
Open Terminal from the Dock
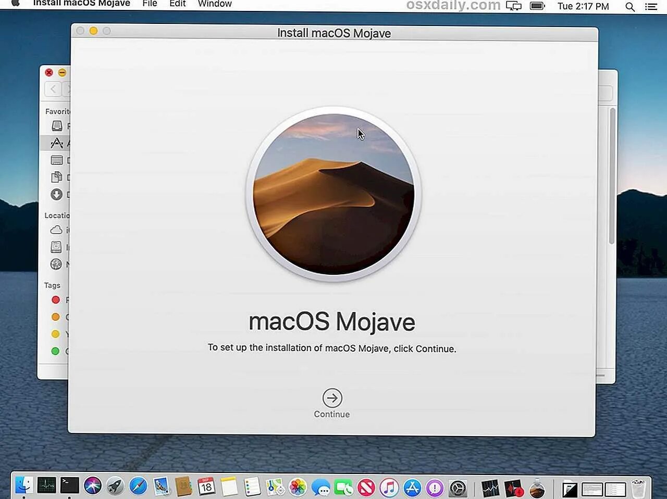tap(69, 486)
